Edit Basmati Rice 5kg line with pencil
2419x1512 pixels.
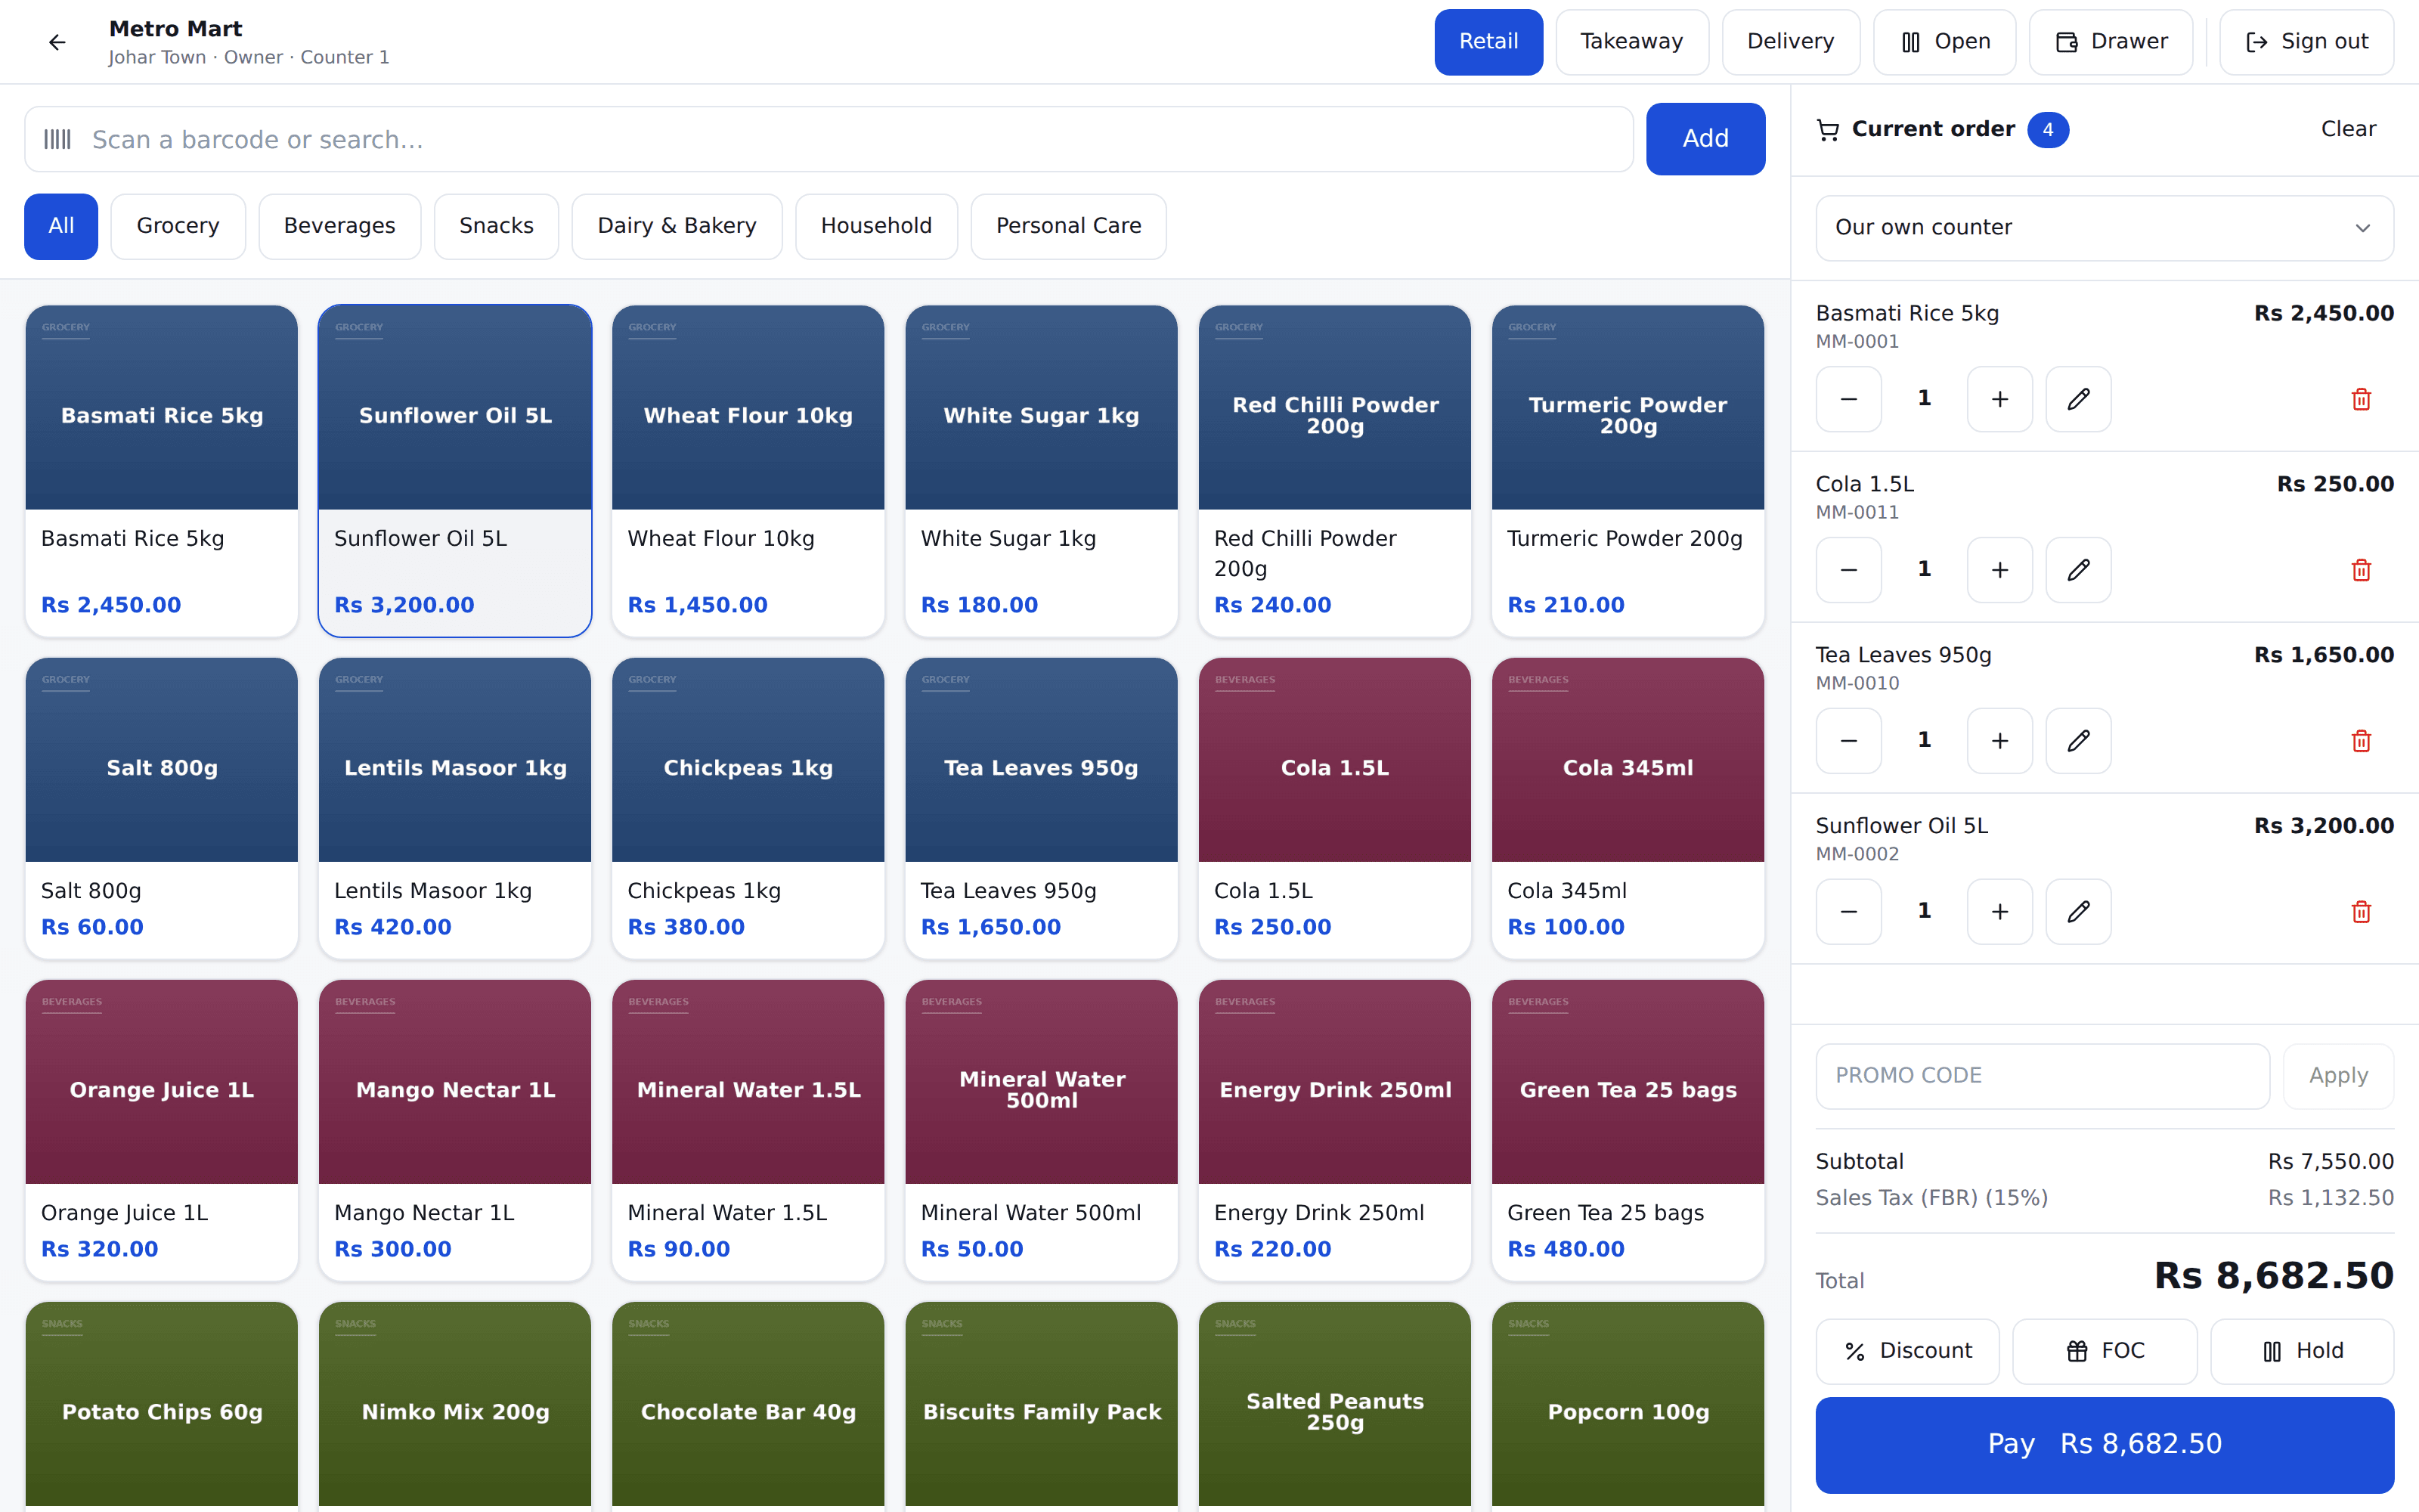[2078, 399]
